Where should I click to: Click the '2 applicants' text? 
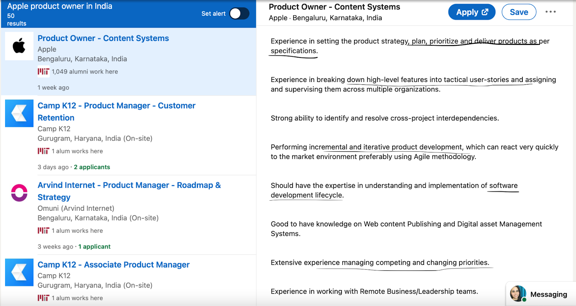(92, 167)
